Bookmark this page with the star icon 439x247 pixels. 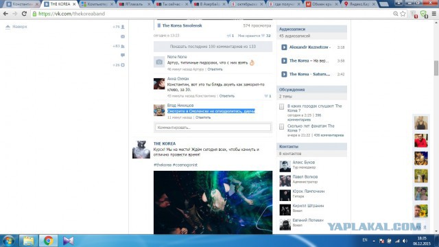tap(403, 14)
